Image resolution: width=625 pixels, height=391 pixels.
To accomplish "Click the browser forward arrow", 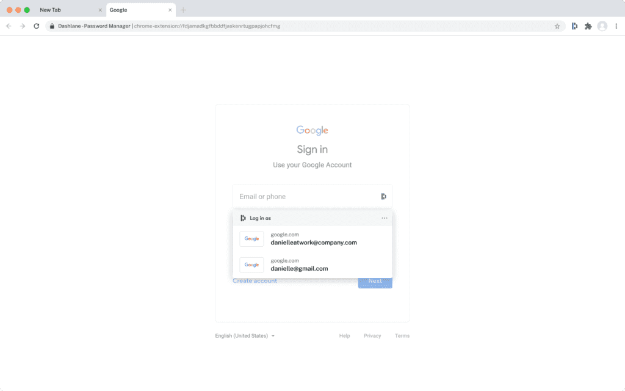I will point(23,26).
